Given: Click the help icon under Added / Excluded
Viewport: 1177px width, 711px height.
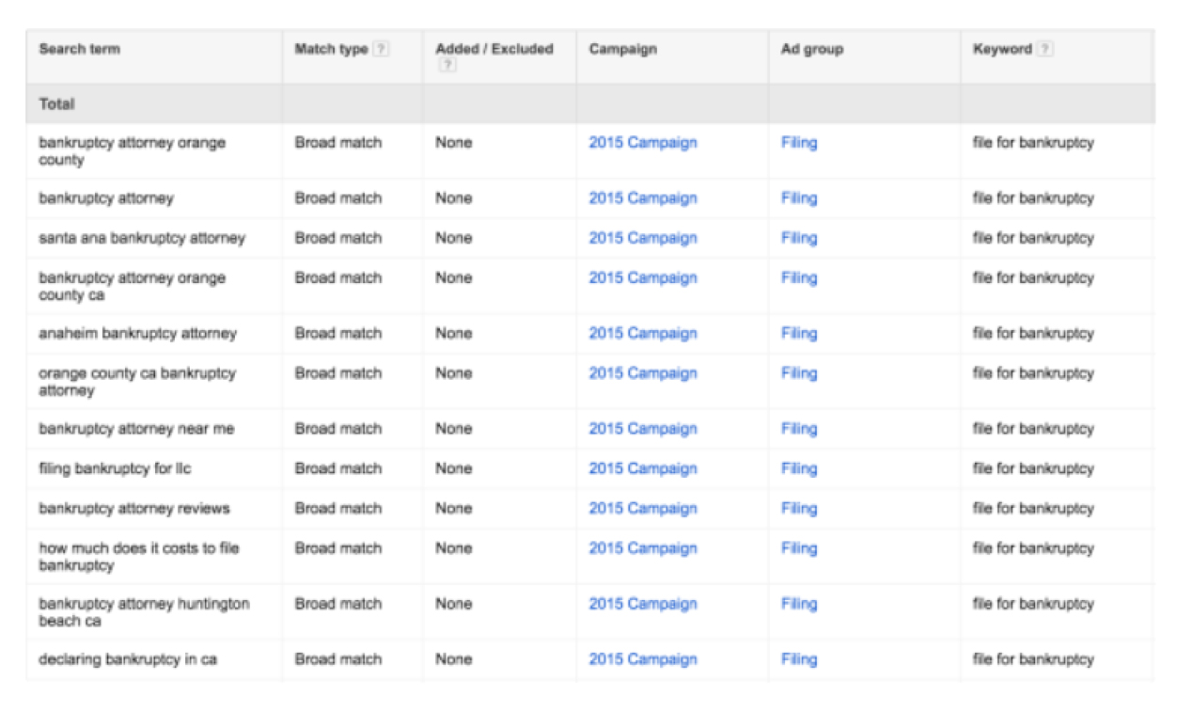Looking at the screenshot, I should (447, 66).
